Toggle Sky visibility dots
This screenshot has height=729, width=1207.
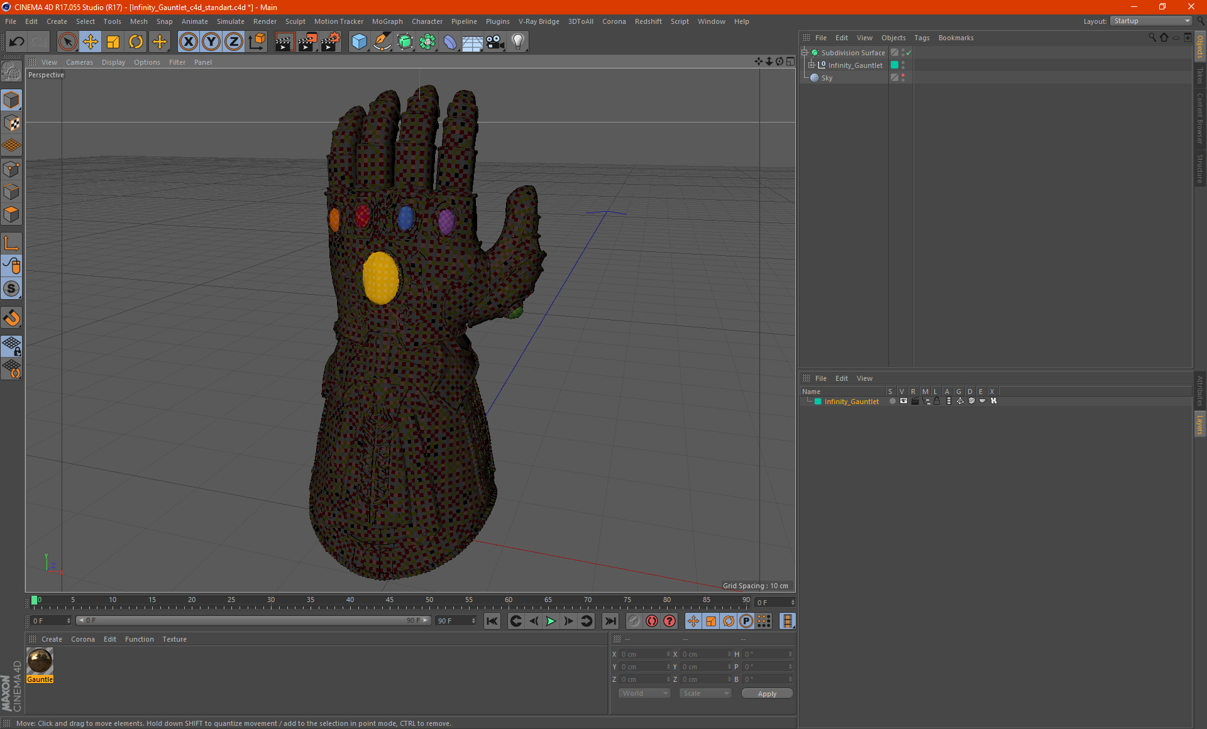point(903,78)
